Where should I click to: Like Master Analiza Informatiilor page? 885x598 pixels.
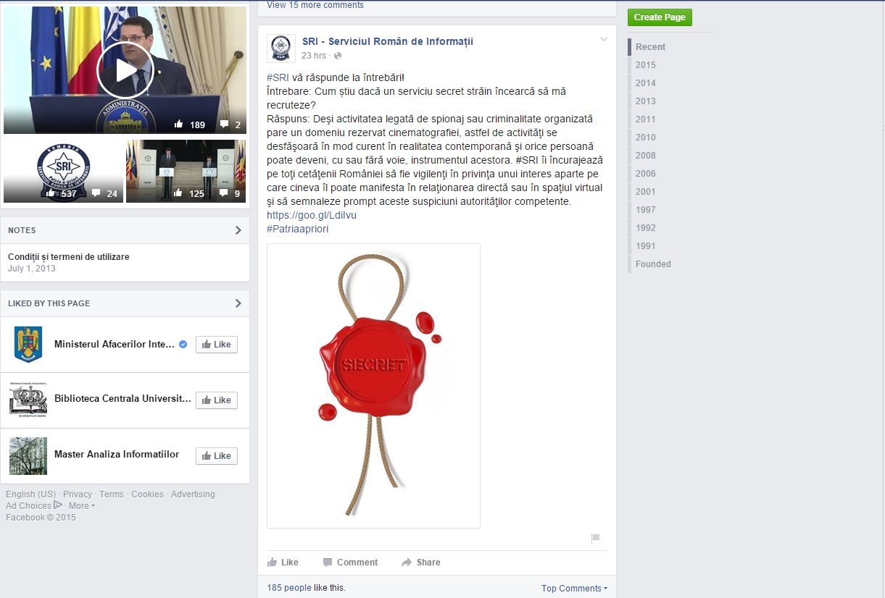pyautogui.click(x=216, y=456)
